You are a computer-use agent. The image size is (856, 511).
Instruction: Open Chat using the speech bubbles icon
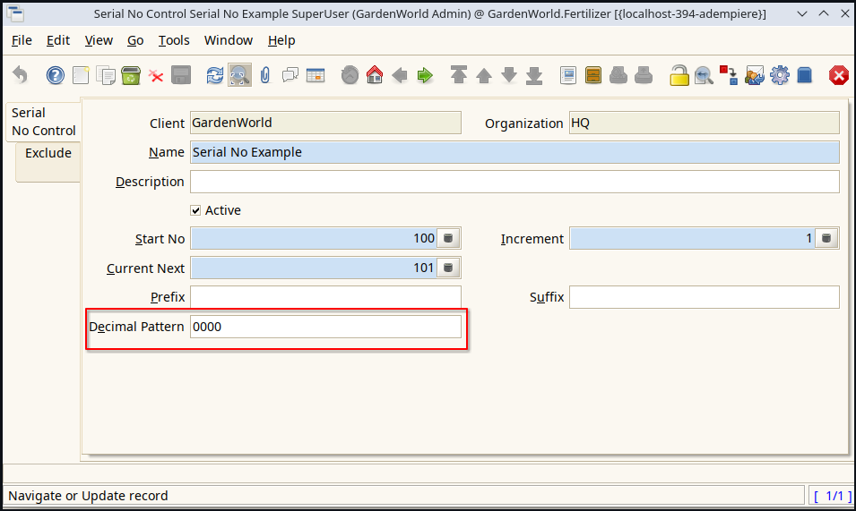290,76
